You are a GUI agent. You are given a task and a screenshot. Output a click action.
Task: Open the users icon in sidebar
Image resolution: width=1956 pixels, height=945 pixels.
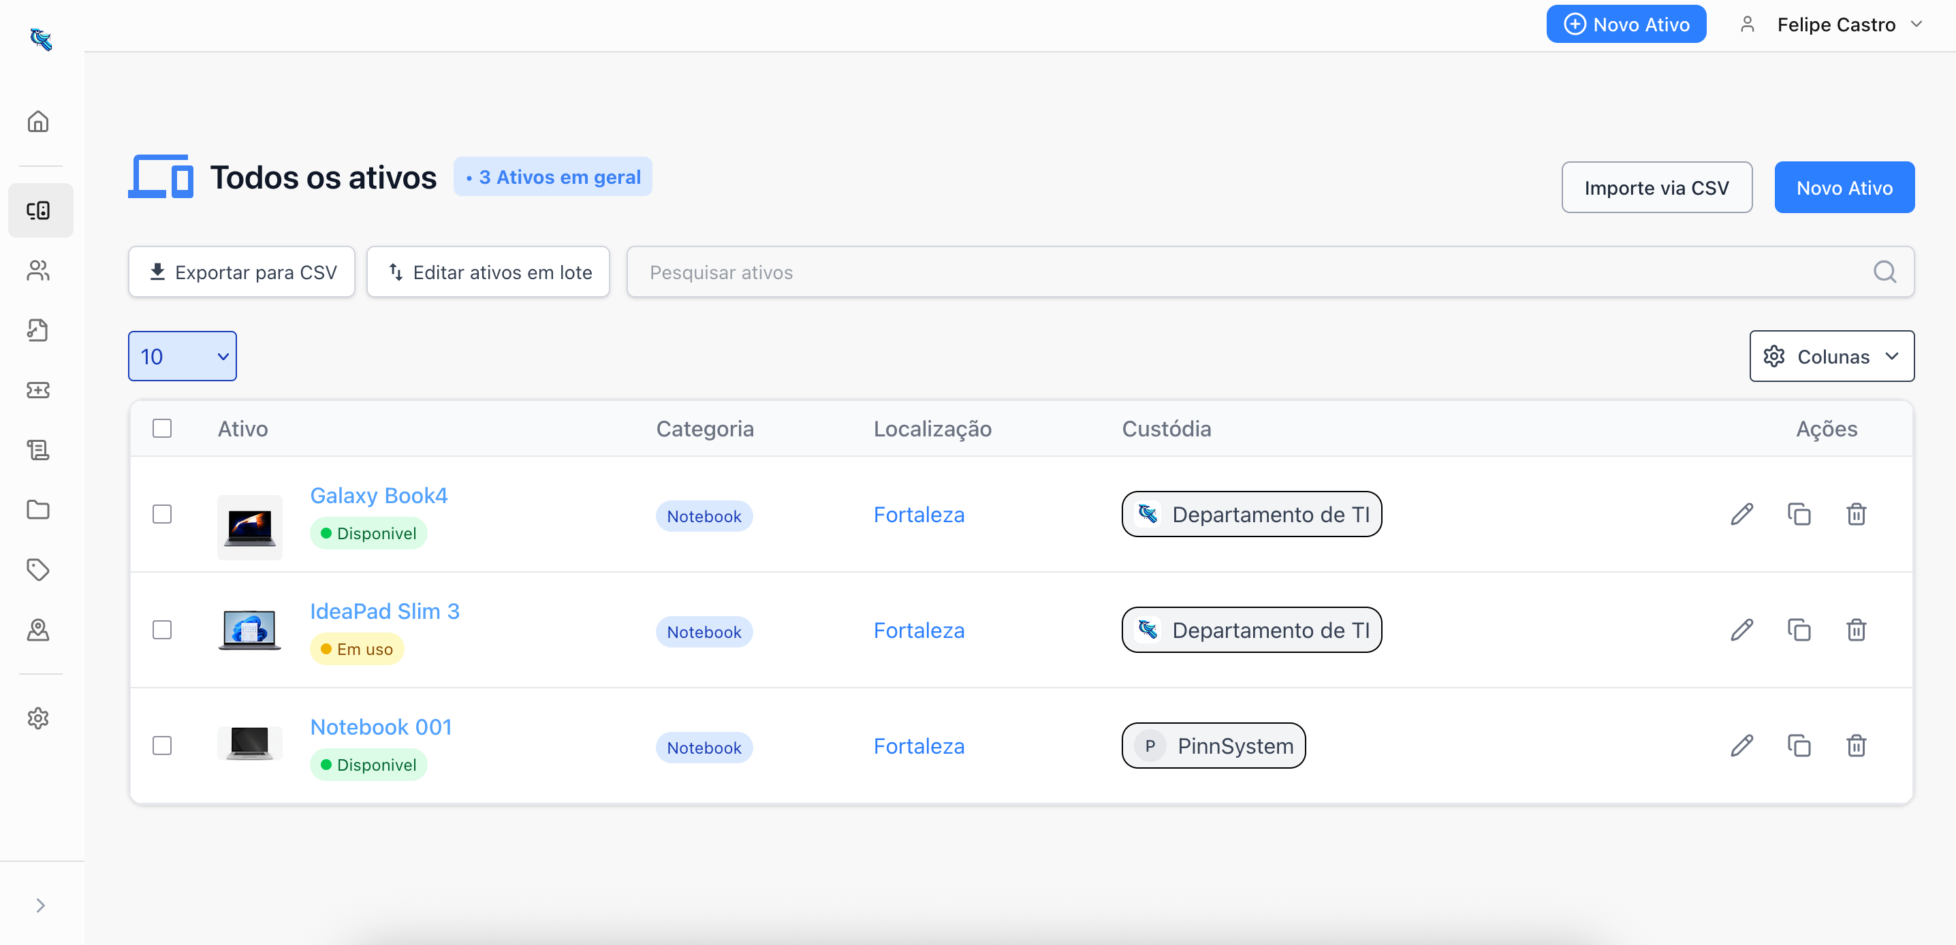(x=38, y=270)
